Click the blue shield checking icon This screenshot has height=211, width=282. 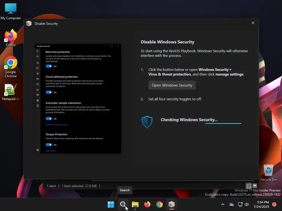coord(147,122)
